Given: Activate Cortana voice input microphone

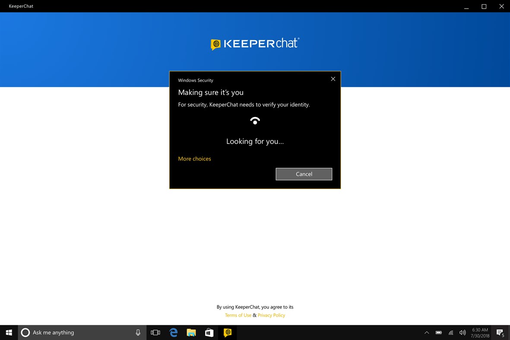Looking at the screenshot, I should [138, 333].
